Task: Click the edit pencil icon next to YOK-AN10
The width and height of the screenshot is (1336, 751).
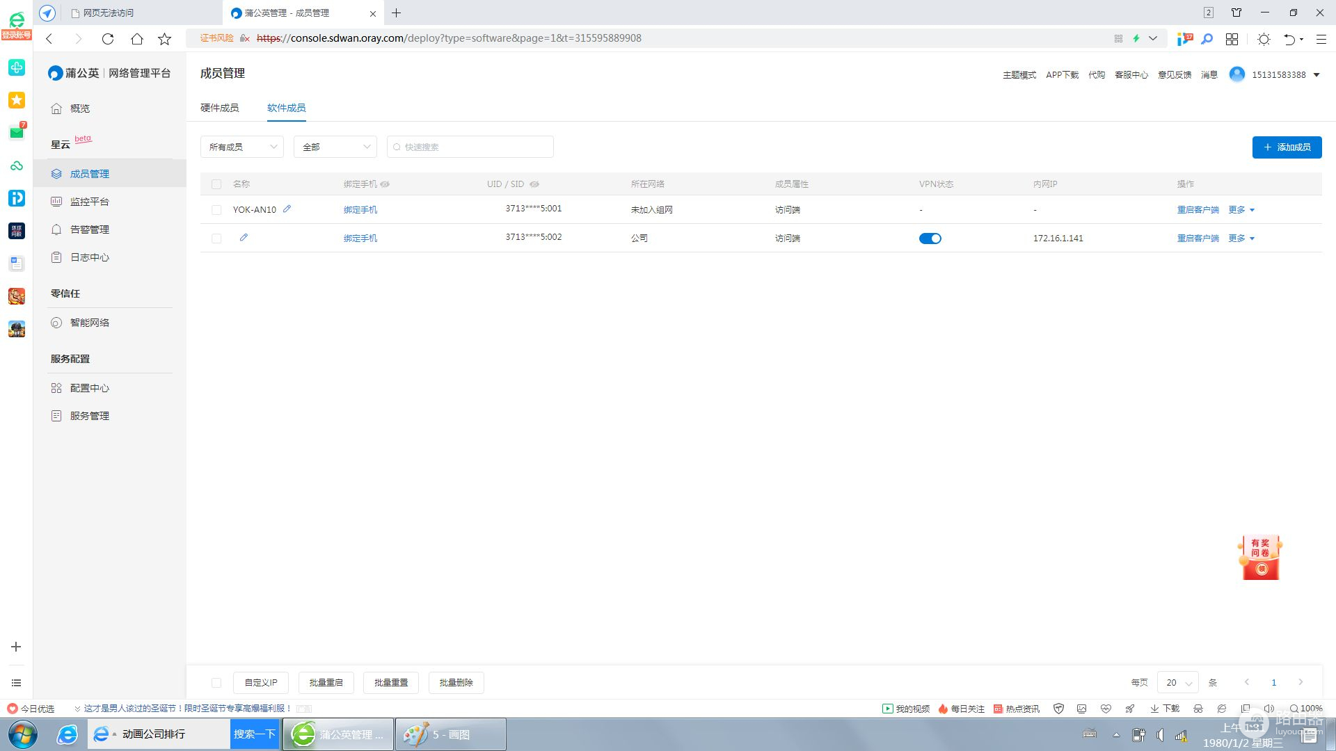Action: point(287,209)
